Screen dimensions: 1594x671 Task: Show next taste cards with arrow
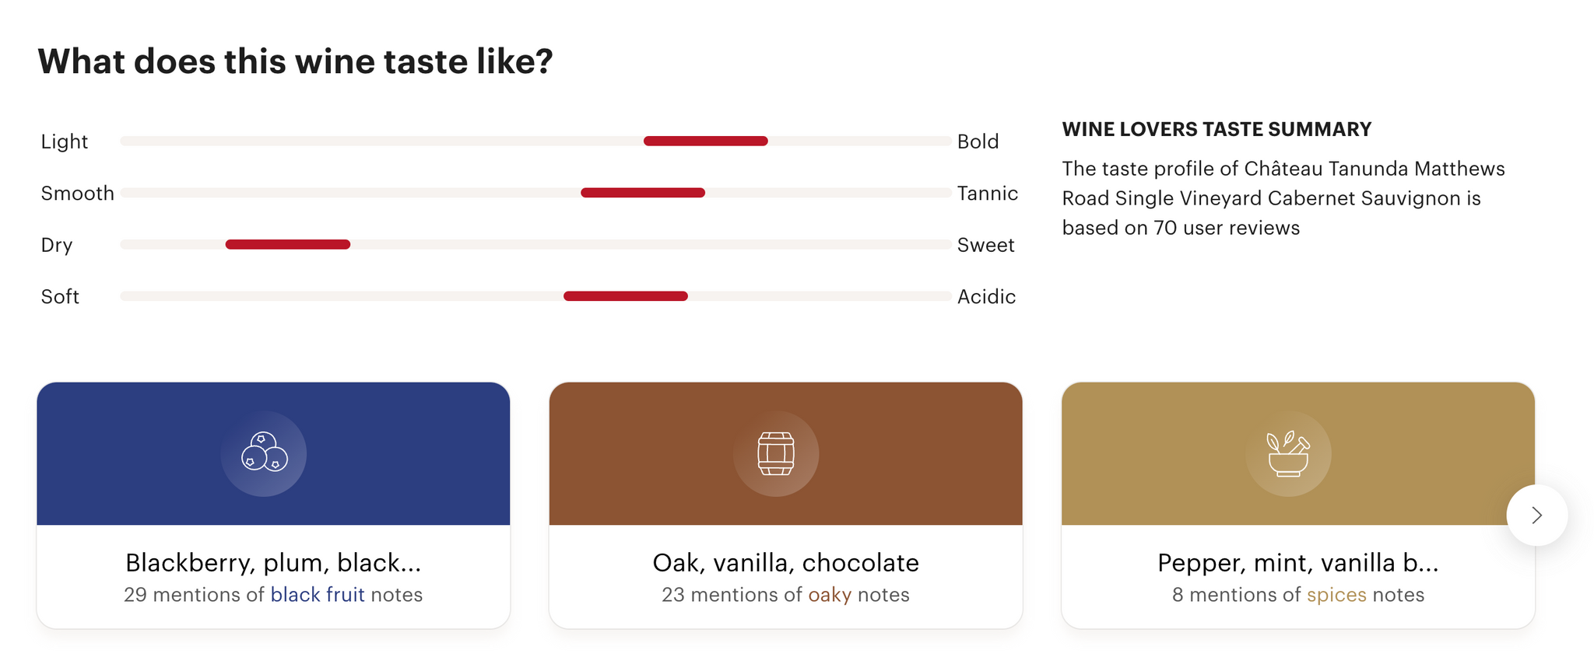point(1536,515)
